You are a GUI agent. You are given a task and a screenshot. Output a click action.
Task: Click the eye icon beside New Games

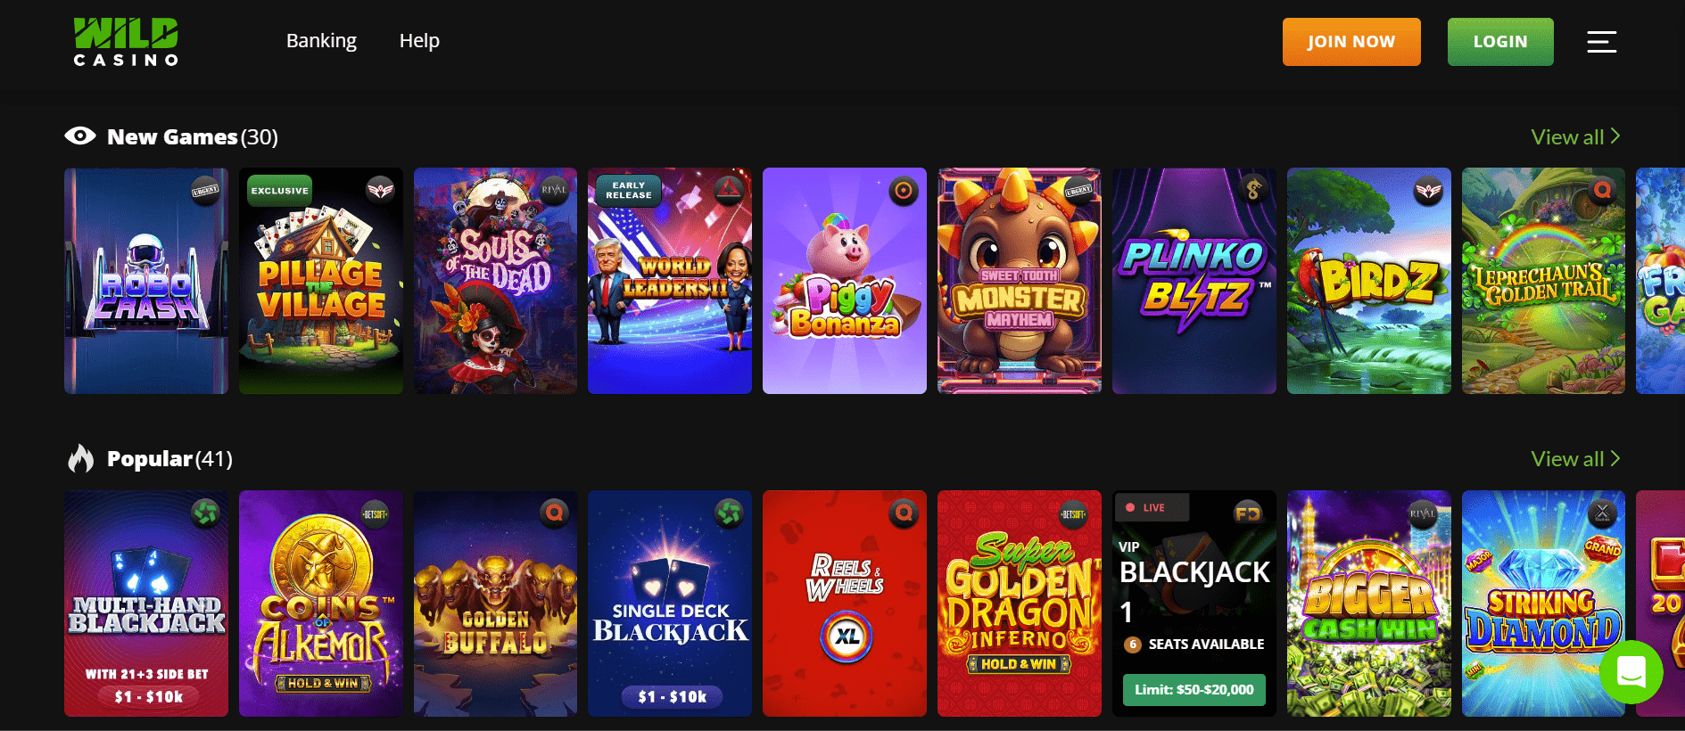point(80,136)
